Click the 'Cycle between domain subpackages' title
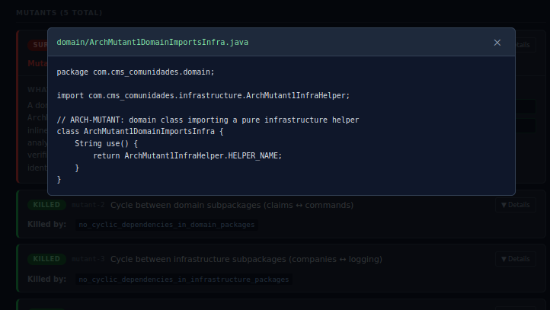The width and height of the screenshot is (550, 310). 232,205
